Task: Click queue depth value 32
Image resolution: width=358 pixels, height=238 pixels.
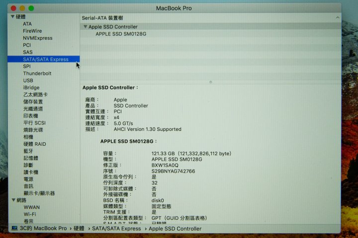Action: click(154, 182)
